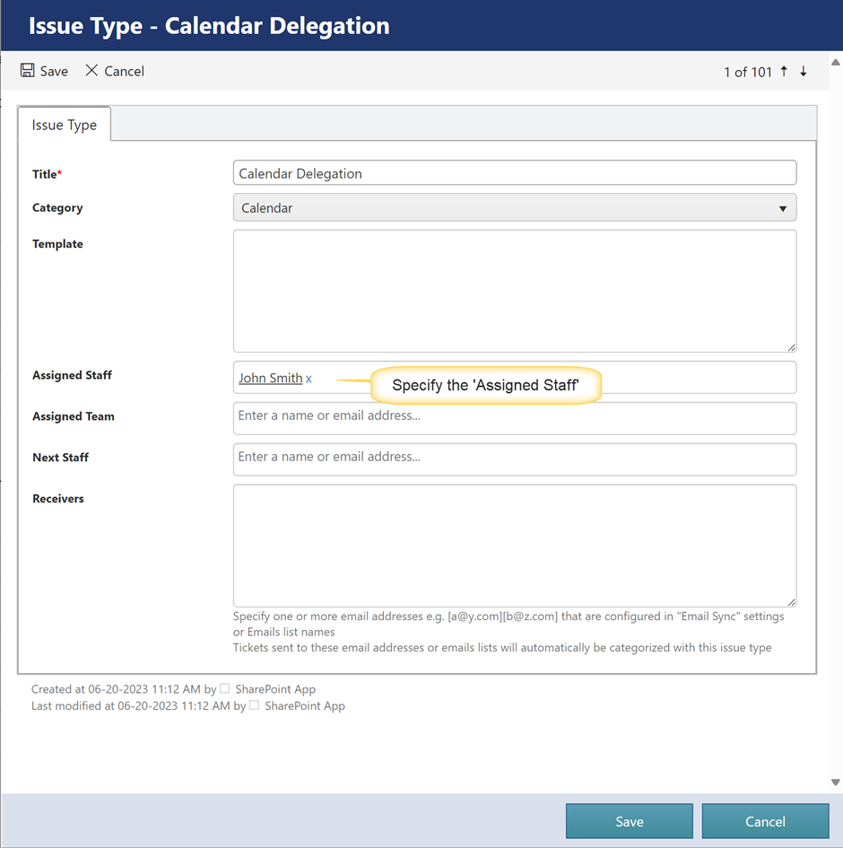Focus the Receivers text area

(514, 545)
